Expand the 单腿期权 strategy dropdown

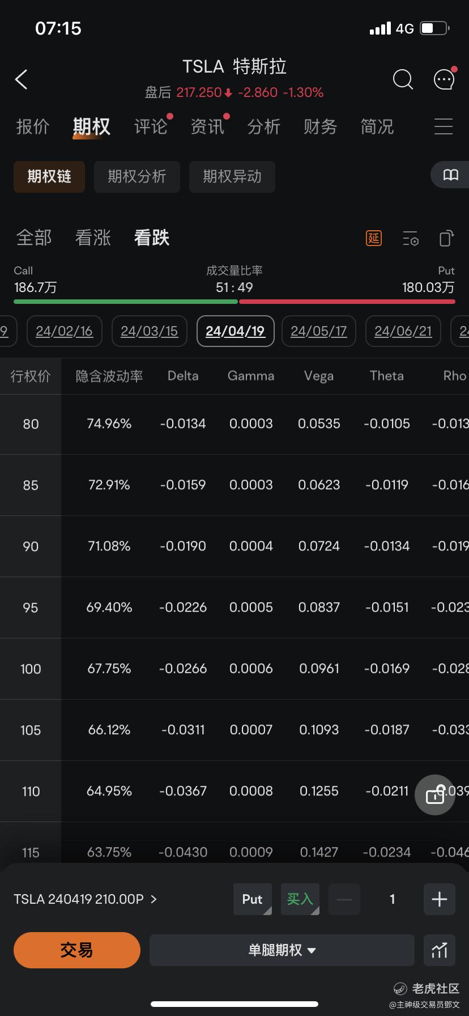point(282,950)
